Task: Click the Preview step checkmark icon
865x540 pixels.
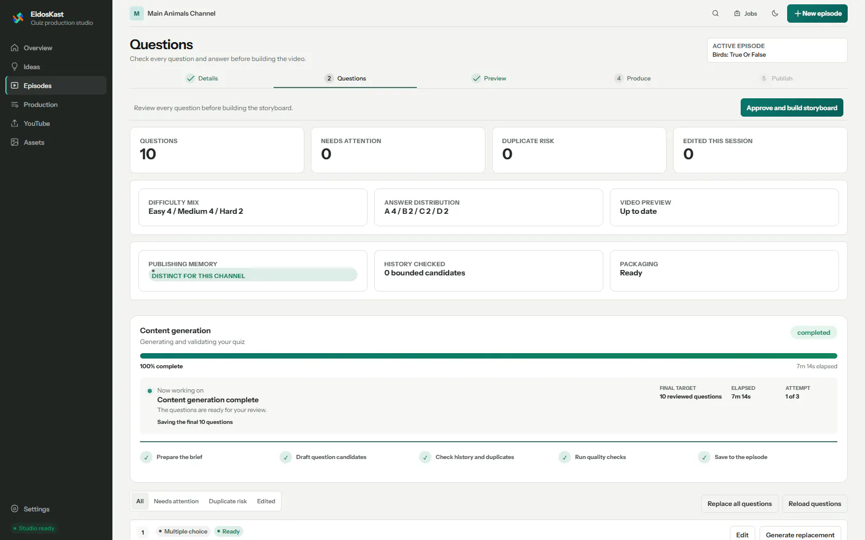Action: coord(476,78)
